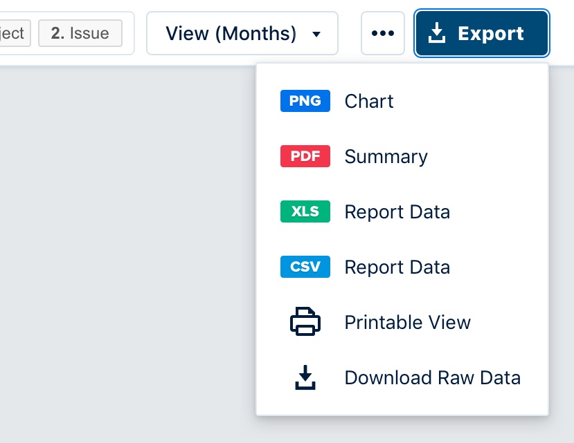The image size is (574, 443).
Task: Choose XLS Report Data export option
Action: pos(397,211)
